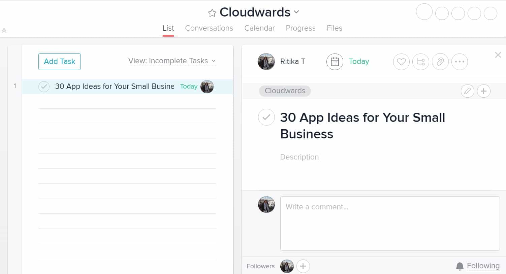The width and height of the screenshot is (506, 274).
Task: Attach a file with the paperclip icon
Action: tap(440, 62)
